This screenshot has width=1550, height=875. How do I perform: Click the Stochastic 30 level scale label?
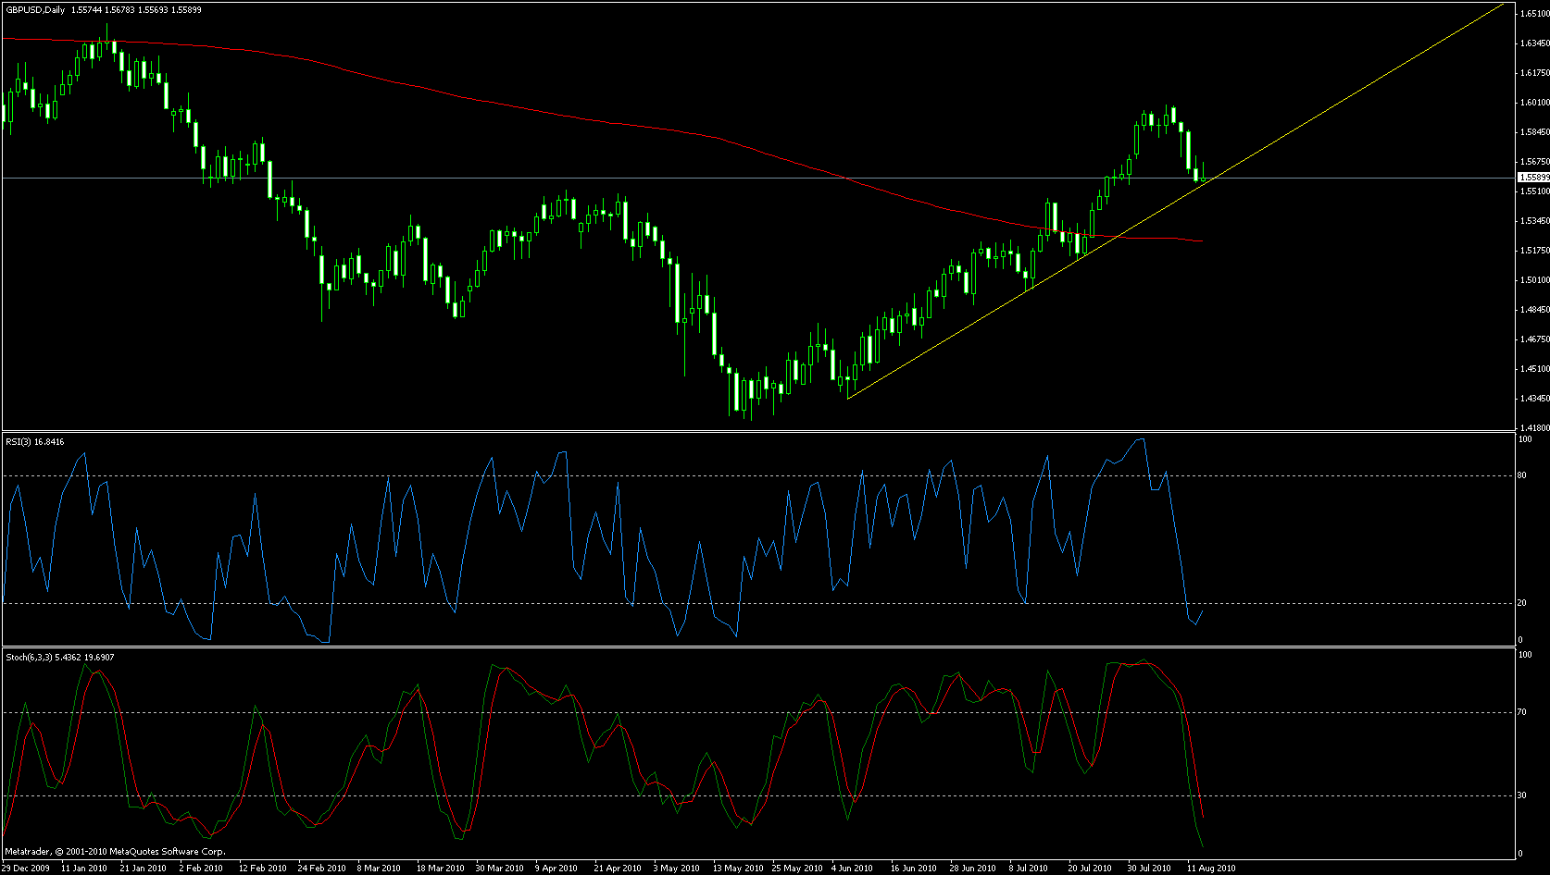point(1522,795)
